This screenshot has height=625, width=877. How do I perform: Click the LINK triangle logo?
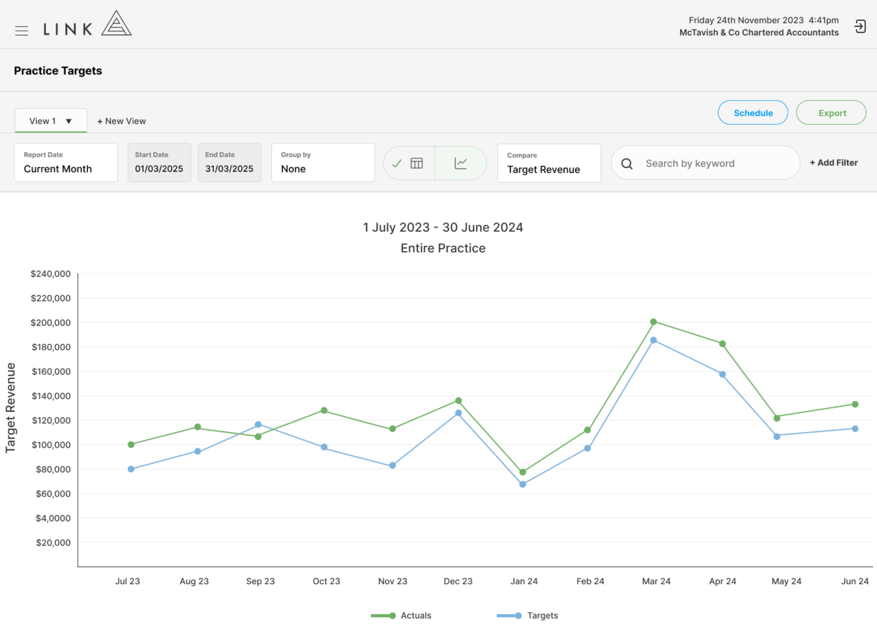pos(116,23)
